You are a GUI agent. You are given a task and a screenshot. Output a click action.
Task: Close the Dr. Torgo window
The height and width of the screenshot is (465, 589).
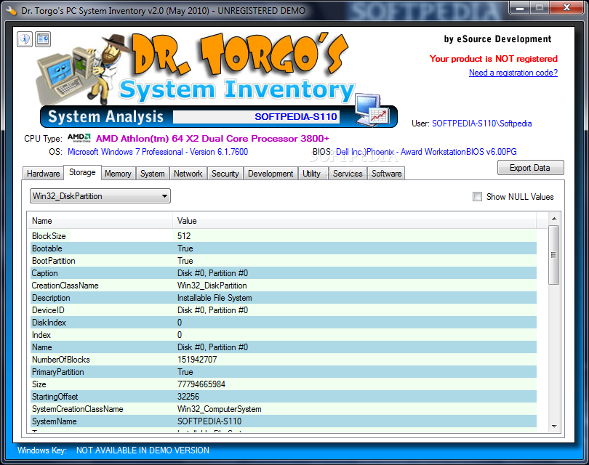tap(566, 7)
